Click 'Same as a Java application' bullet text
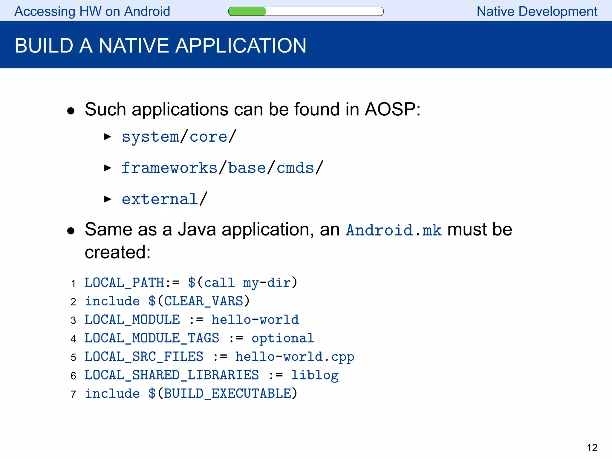The height and width of the screenshot is (459, 612). [298, 241]
